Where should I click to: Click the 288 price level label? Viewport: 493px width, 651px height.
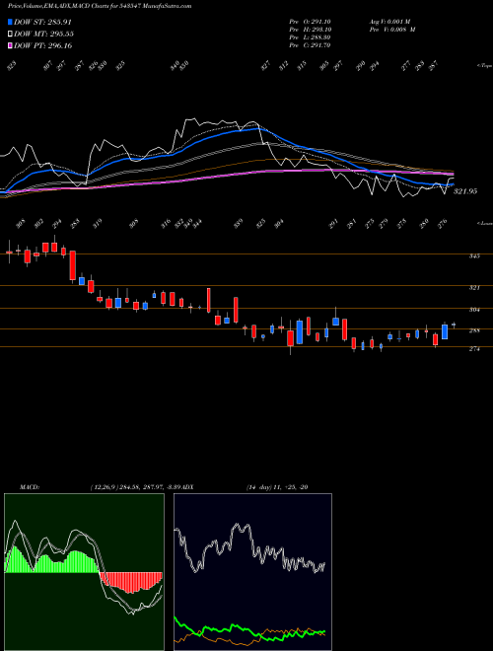(474, 330)
